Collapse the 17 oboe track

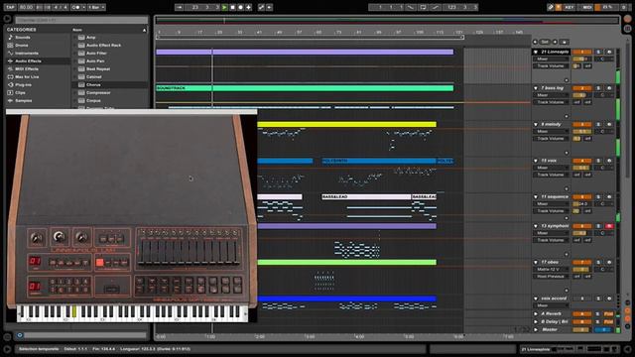tap(536, 262)
